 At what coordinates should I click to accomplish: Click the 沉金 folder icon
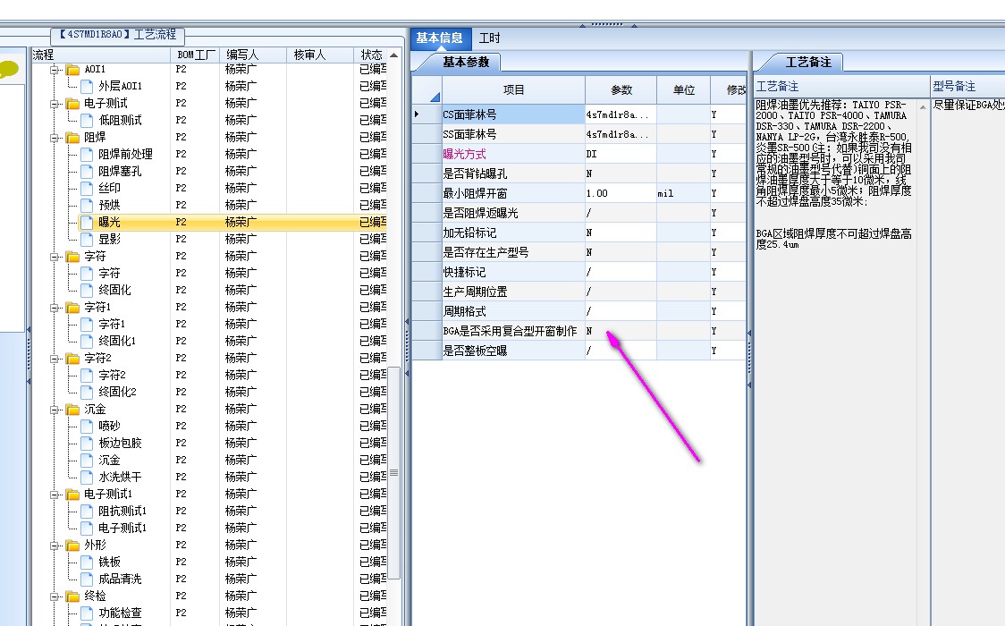point(73,409)
